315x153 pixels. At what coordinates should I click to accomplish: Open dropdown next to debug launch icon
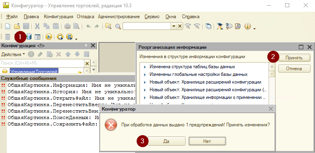[76, 39]
